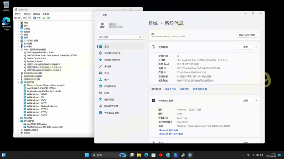This screenshot has width=284, height=159.
Task: Click the Settings back arrow
Action: (x=98, y=15)
